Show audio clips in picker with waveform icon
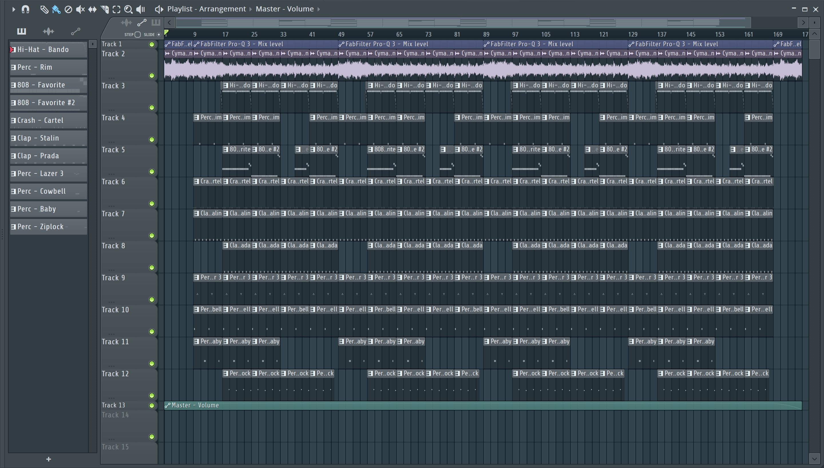The image size is (824, 468). coord(48,31)
